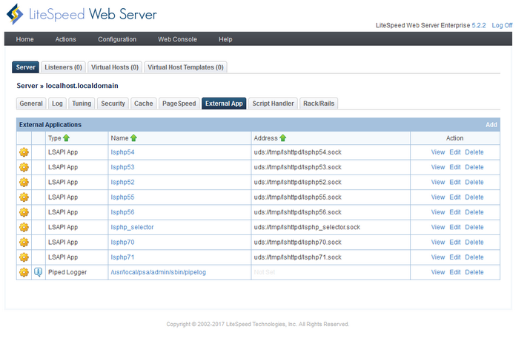Click the Log Off link
Image resolution: width=530 pixels, height=349 pixels.
point(502,25)
